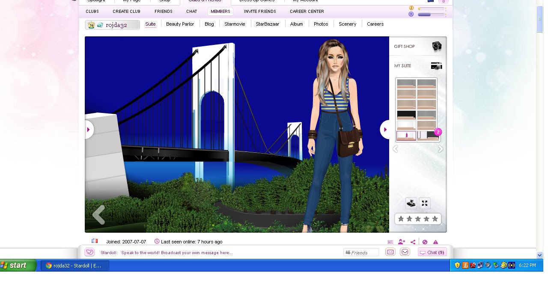Image resolution: width=548 pixels, height=308 pixels.
Task: Report user with warning triangle icon
Action: pyautogui.click(x=435, y=242)
